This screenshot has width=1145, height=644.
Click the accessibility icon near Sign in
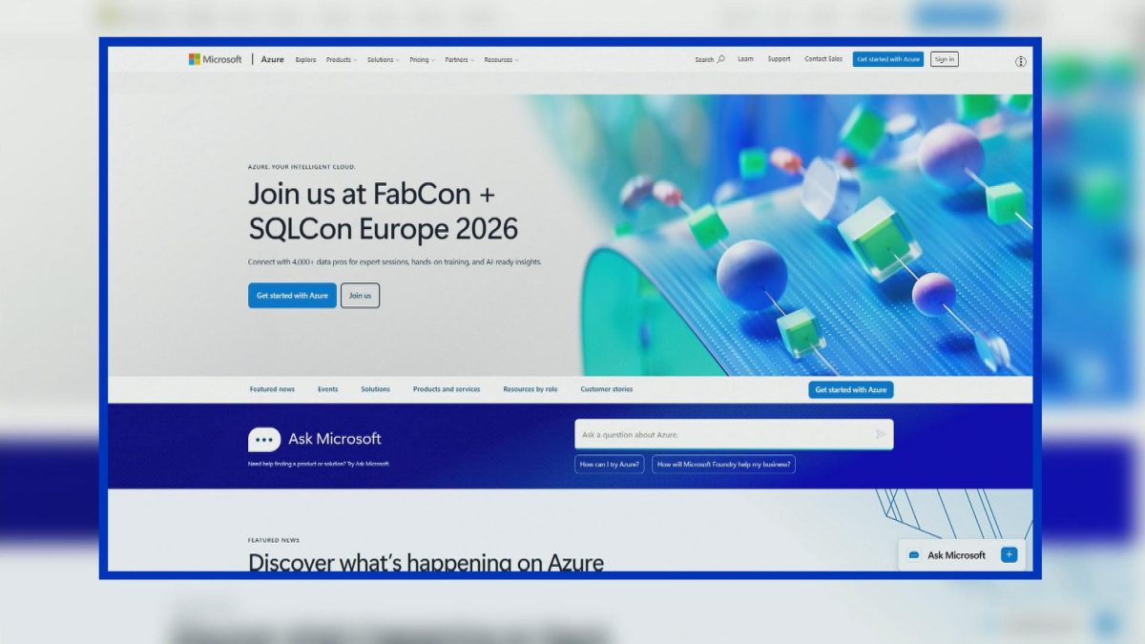[x=1021, y=61]
